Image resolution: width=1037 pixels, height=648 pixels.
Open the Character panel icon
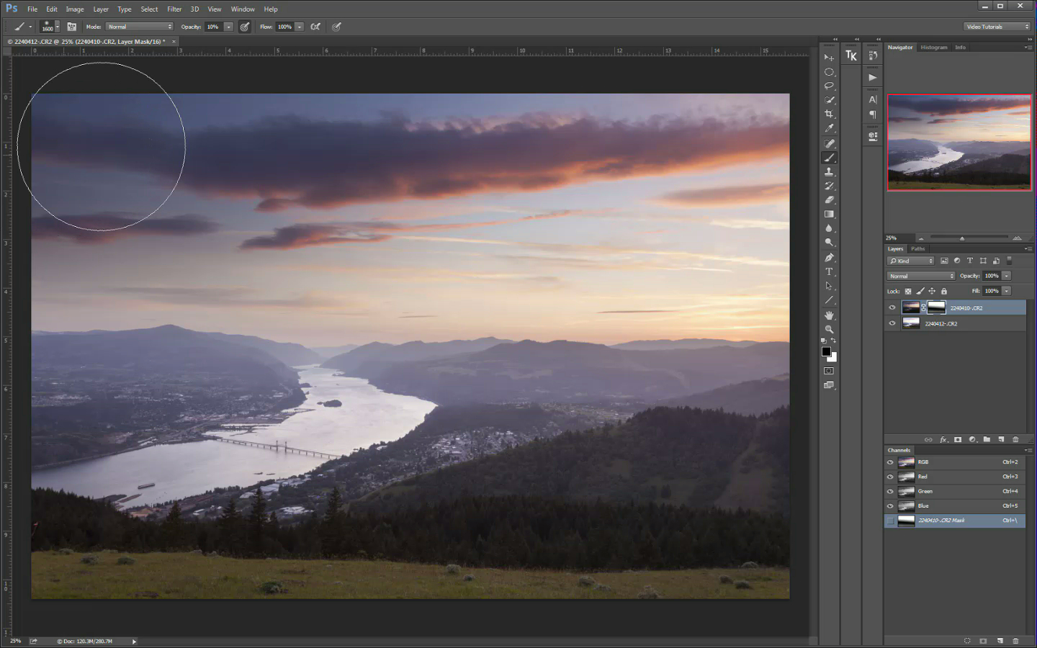click(873, 100)
